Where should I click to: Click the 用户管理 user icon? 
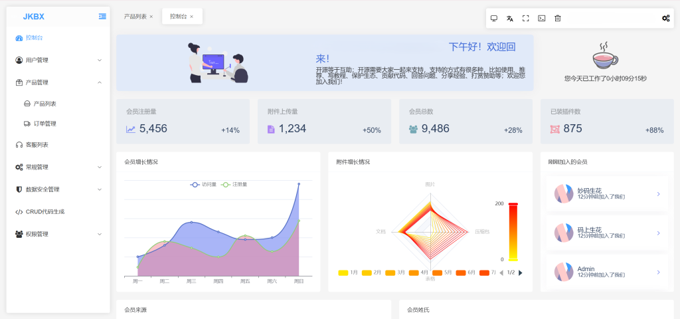[x=19, y=60]
